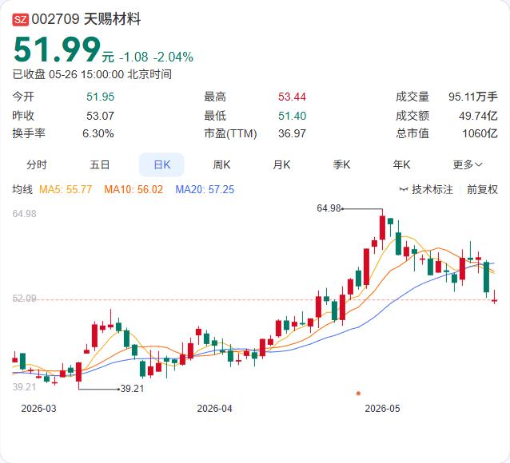Click the red SZ exchange badge

click(21, 19)
